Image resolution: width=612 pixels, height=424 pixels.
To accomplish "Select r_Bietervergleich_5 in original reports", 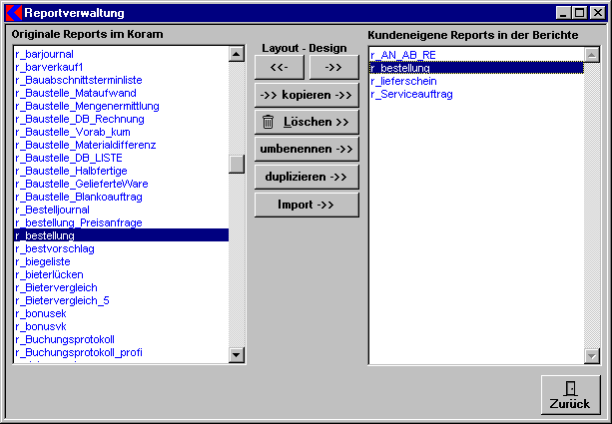I will point(62,300).
